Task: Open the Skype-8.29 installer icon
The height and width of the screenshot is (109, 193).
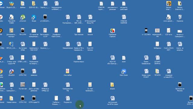Action: pyautogui.click(x=11, y=4)
